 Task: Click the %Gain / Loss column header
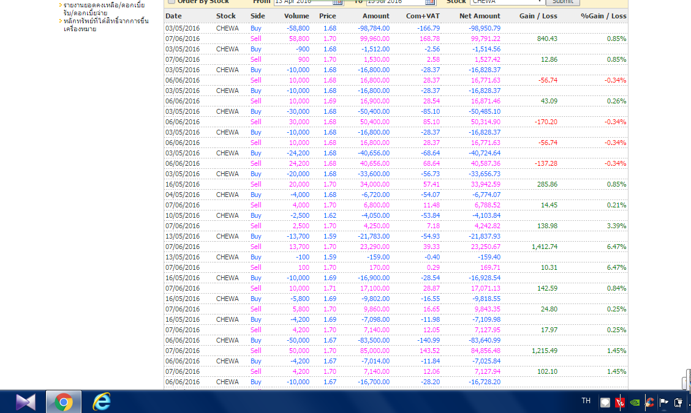[x=604, y=17]
